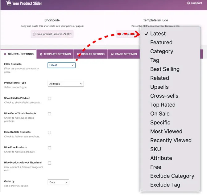Click the Order by label
207x196 pixels.
click(9, 181)
